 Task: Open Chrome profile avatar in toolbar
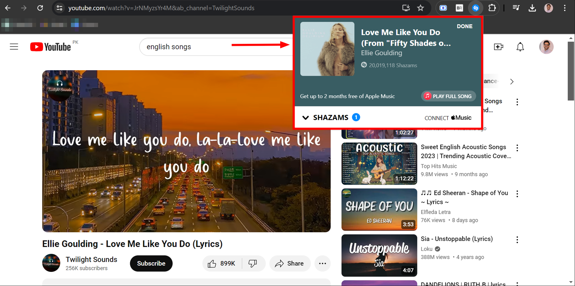click(549, 8)
